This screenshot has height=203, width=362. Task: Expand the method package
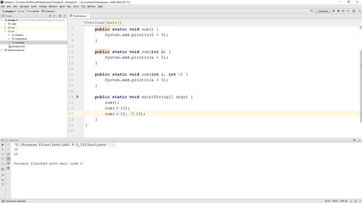9,35
